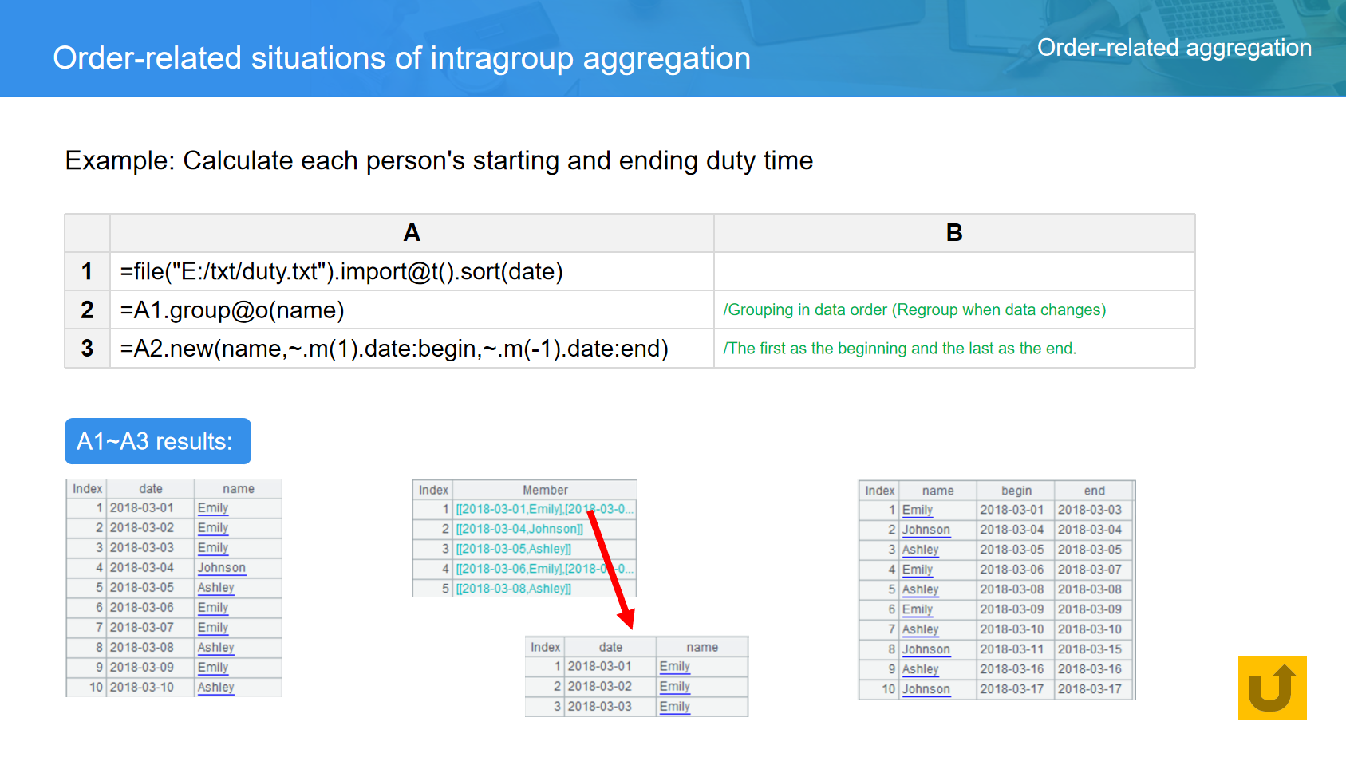The height and width of the screenshot is (757, 1346).
Task: Open the Johnson link dated 2018-03-04 in the left table
Action: click(221, 568)
